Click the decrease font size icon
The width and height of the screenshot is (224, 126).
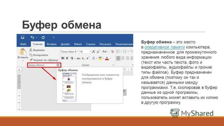98,52
